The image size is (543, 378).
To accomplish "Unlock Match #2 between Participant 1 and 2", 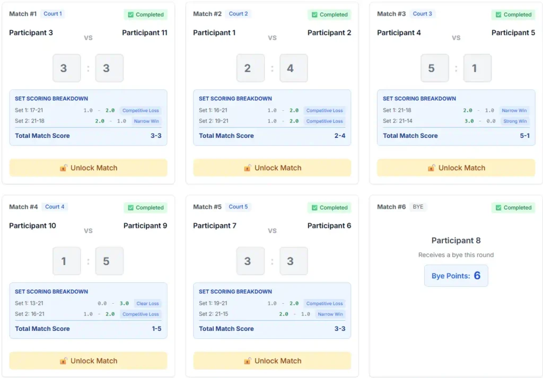I will 272,168.
